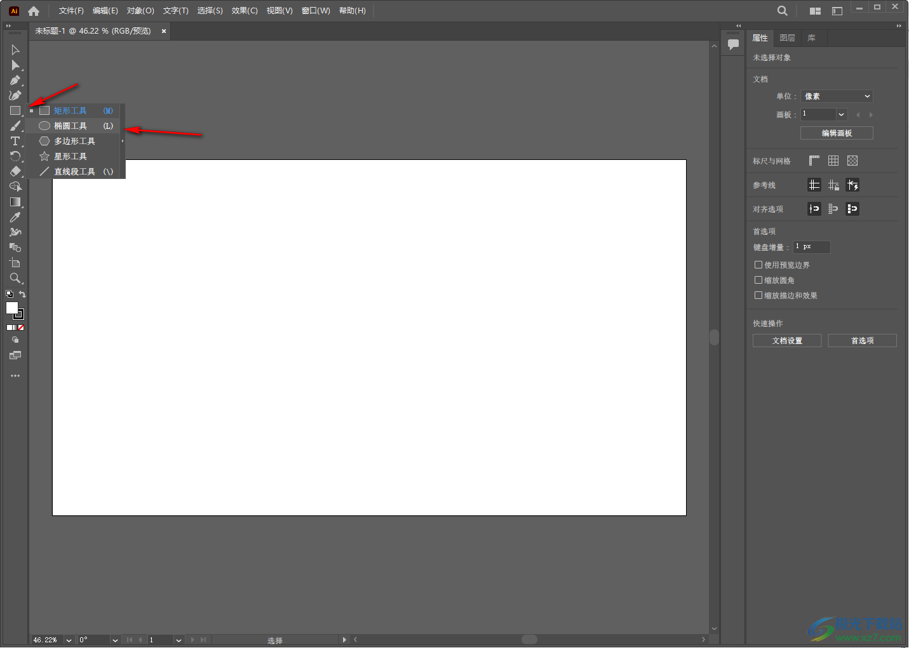This screenshot has width=909, height=648.
Task: Collapse the right panel dock arrows
Action: click(x=898, y=26)
